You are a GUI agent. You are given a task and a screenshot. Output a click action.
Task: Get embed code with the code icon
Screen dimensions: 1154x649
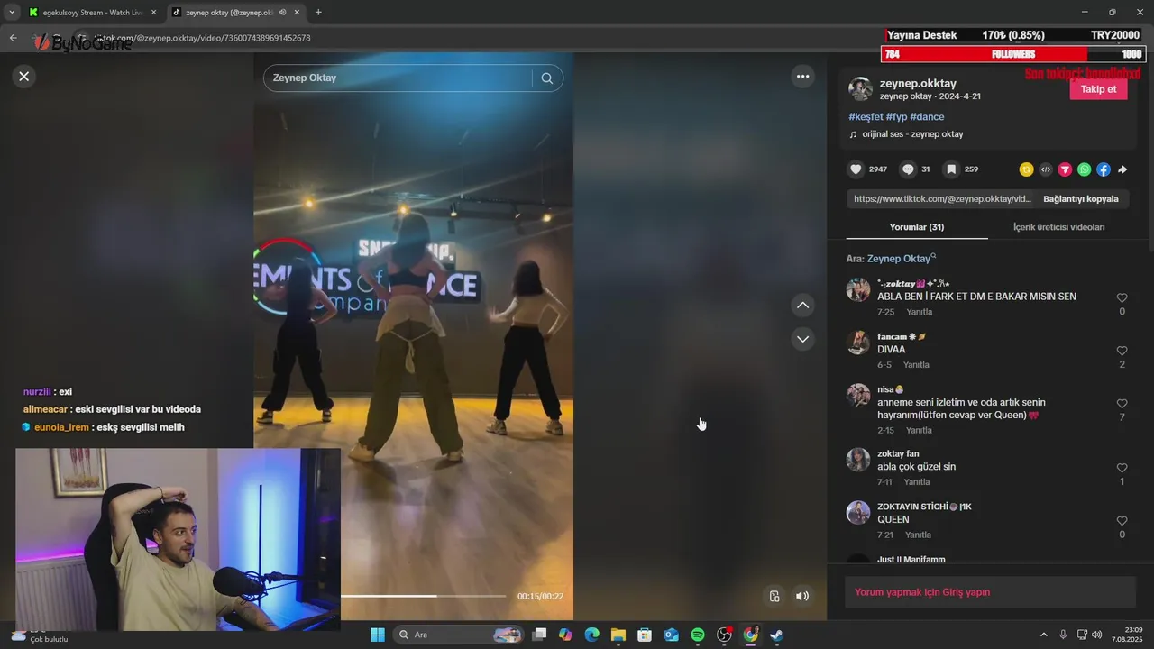1046,169
